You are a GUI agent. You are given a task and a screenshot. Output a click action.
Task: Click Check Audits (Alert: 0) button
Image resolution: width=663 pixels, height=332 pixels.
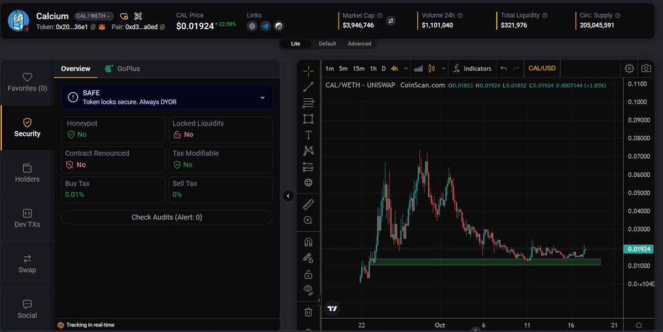(x=167, y=217)
